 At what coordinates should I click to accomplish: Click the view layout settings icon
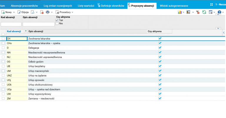(x=211, y=12)
